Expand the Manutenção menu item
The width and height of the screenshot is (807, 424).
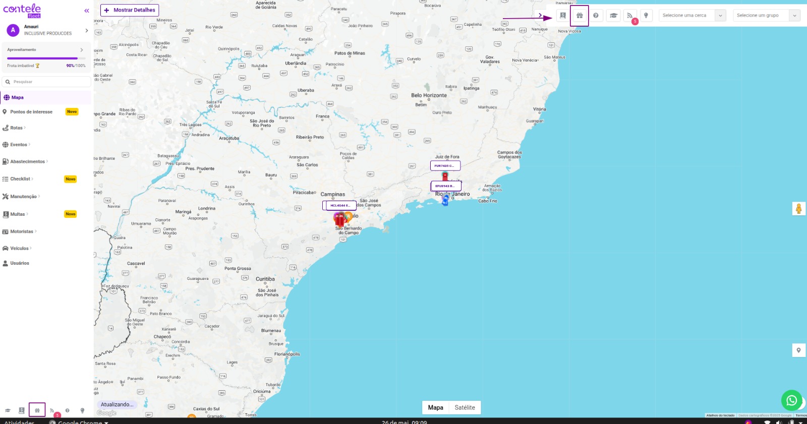click(x=21, y=197)
